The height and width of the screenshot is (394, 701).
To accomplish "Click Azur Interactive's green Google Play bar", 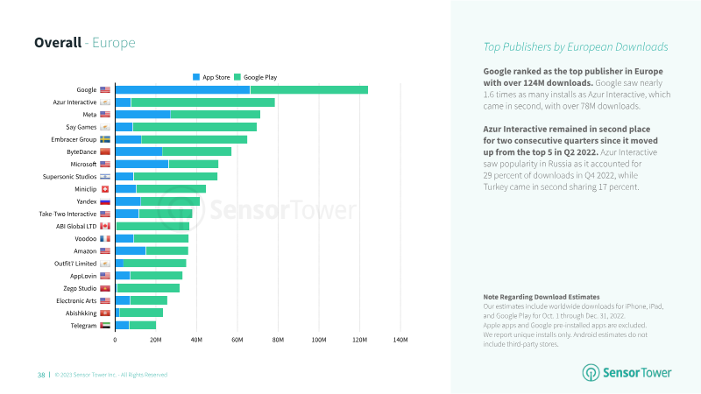I will pyautogui.click(x=202, y=102).
